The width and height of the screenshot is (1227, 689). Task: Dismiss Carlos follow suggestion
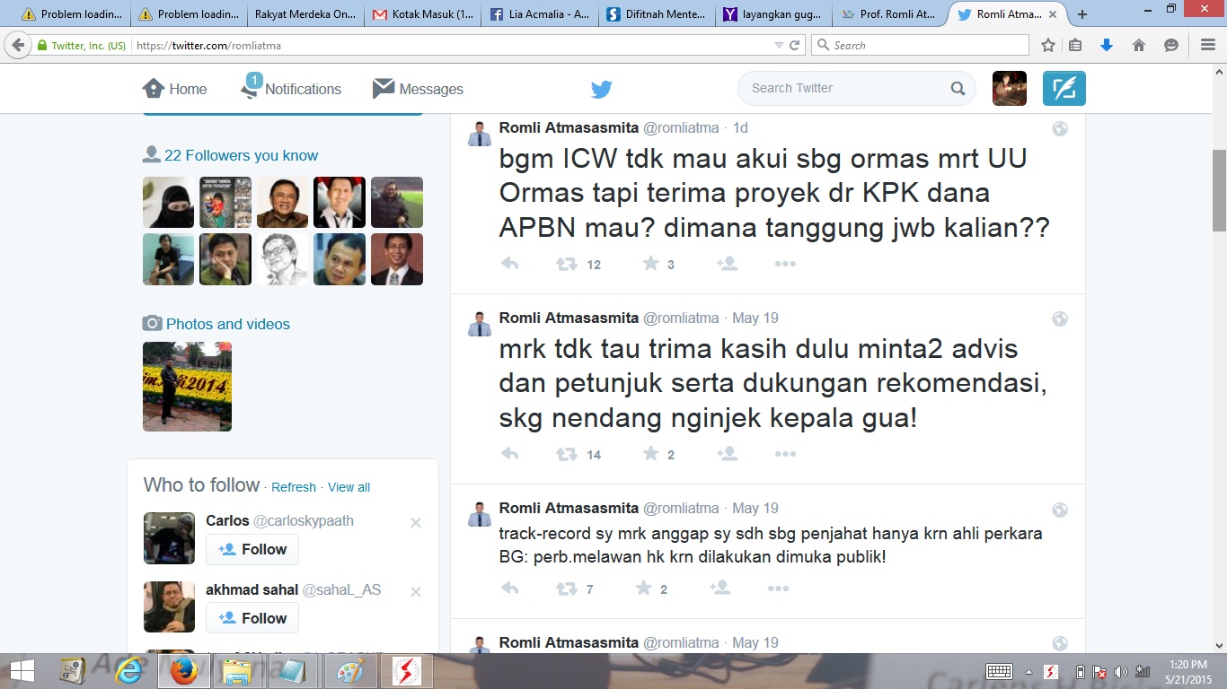pos(416,522)
